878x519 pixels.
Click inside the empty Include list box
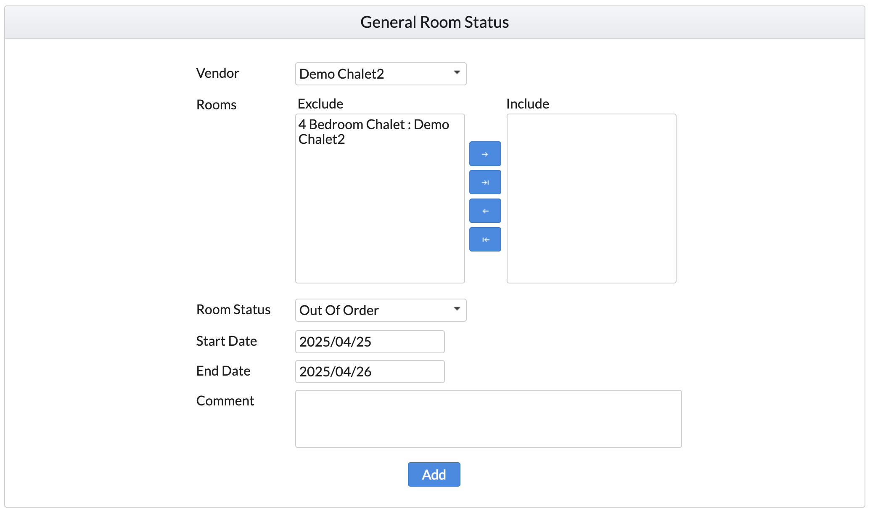591,199
